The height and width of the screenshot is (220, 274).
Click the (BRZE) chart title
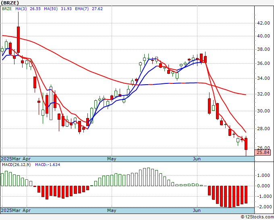click(x=10, y=3)
